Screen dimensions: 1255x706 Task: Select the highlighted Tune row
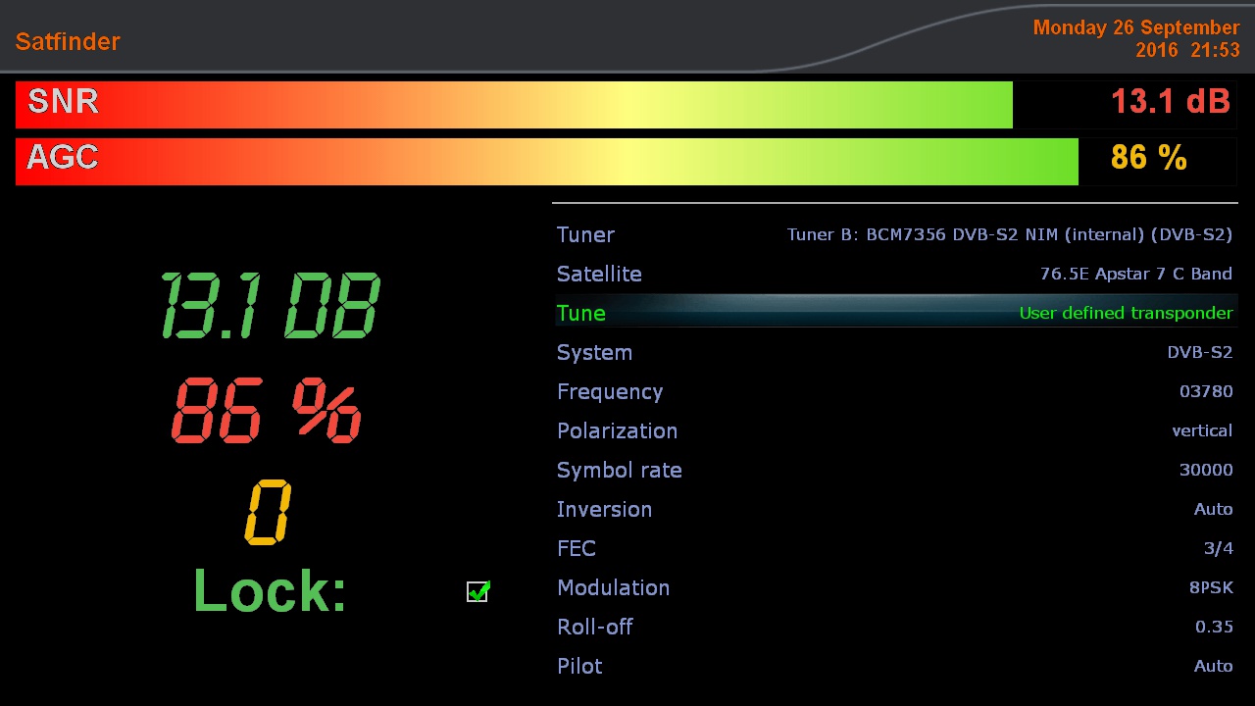tap(894, 313)
